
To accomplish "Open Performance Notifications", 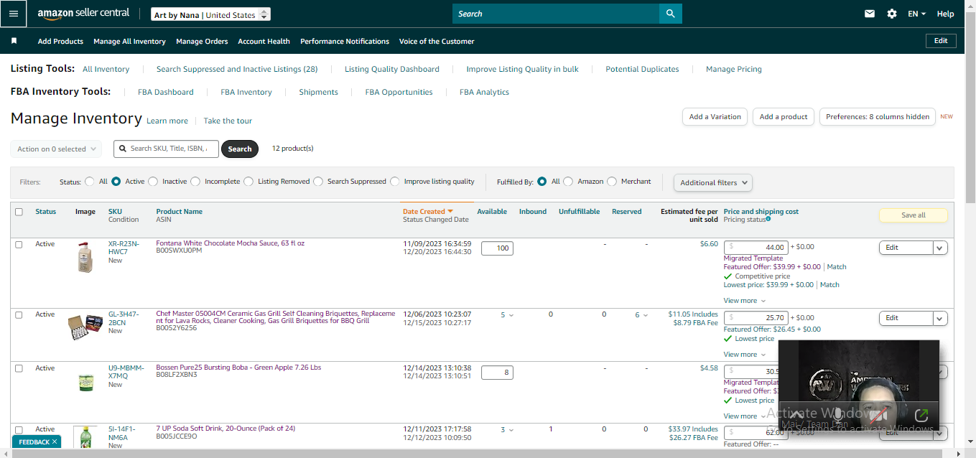I will [345, 41].
